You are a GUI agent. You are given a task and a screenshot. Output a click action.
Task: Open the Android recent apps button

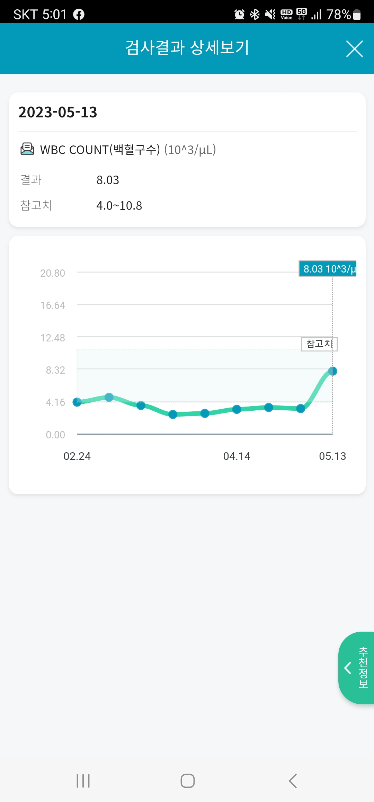(x=83, y=781)
